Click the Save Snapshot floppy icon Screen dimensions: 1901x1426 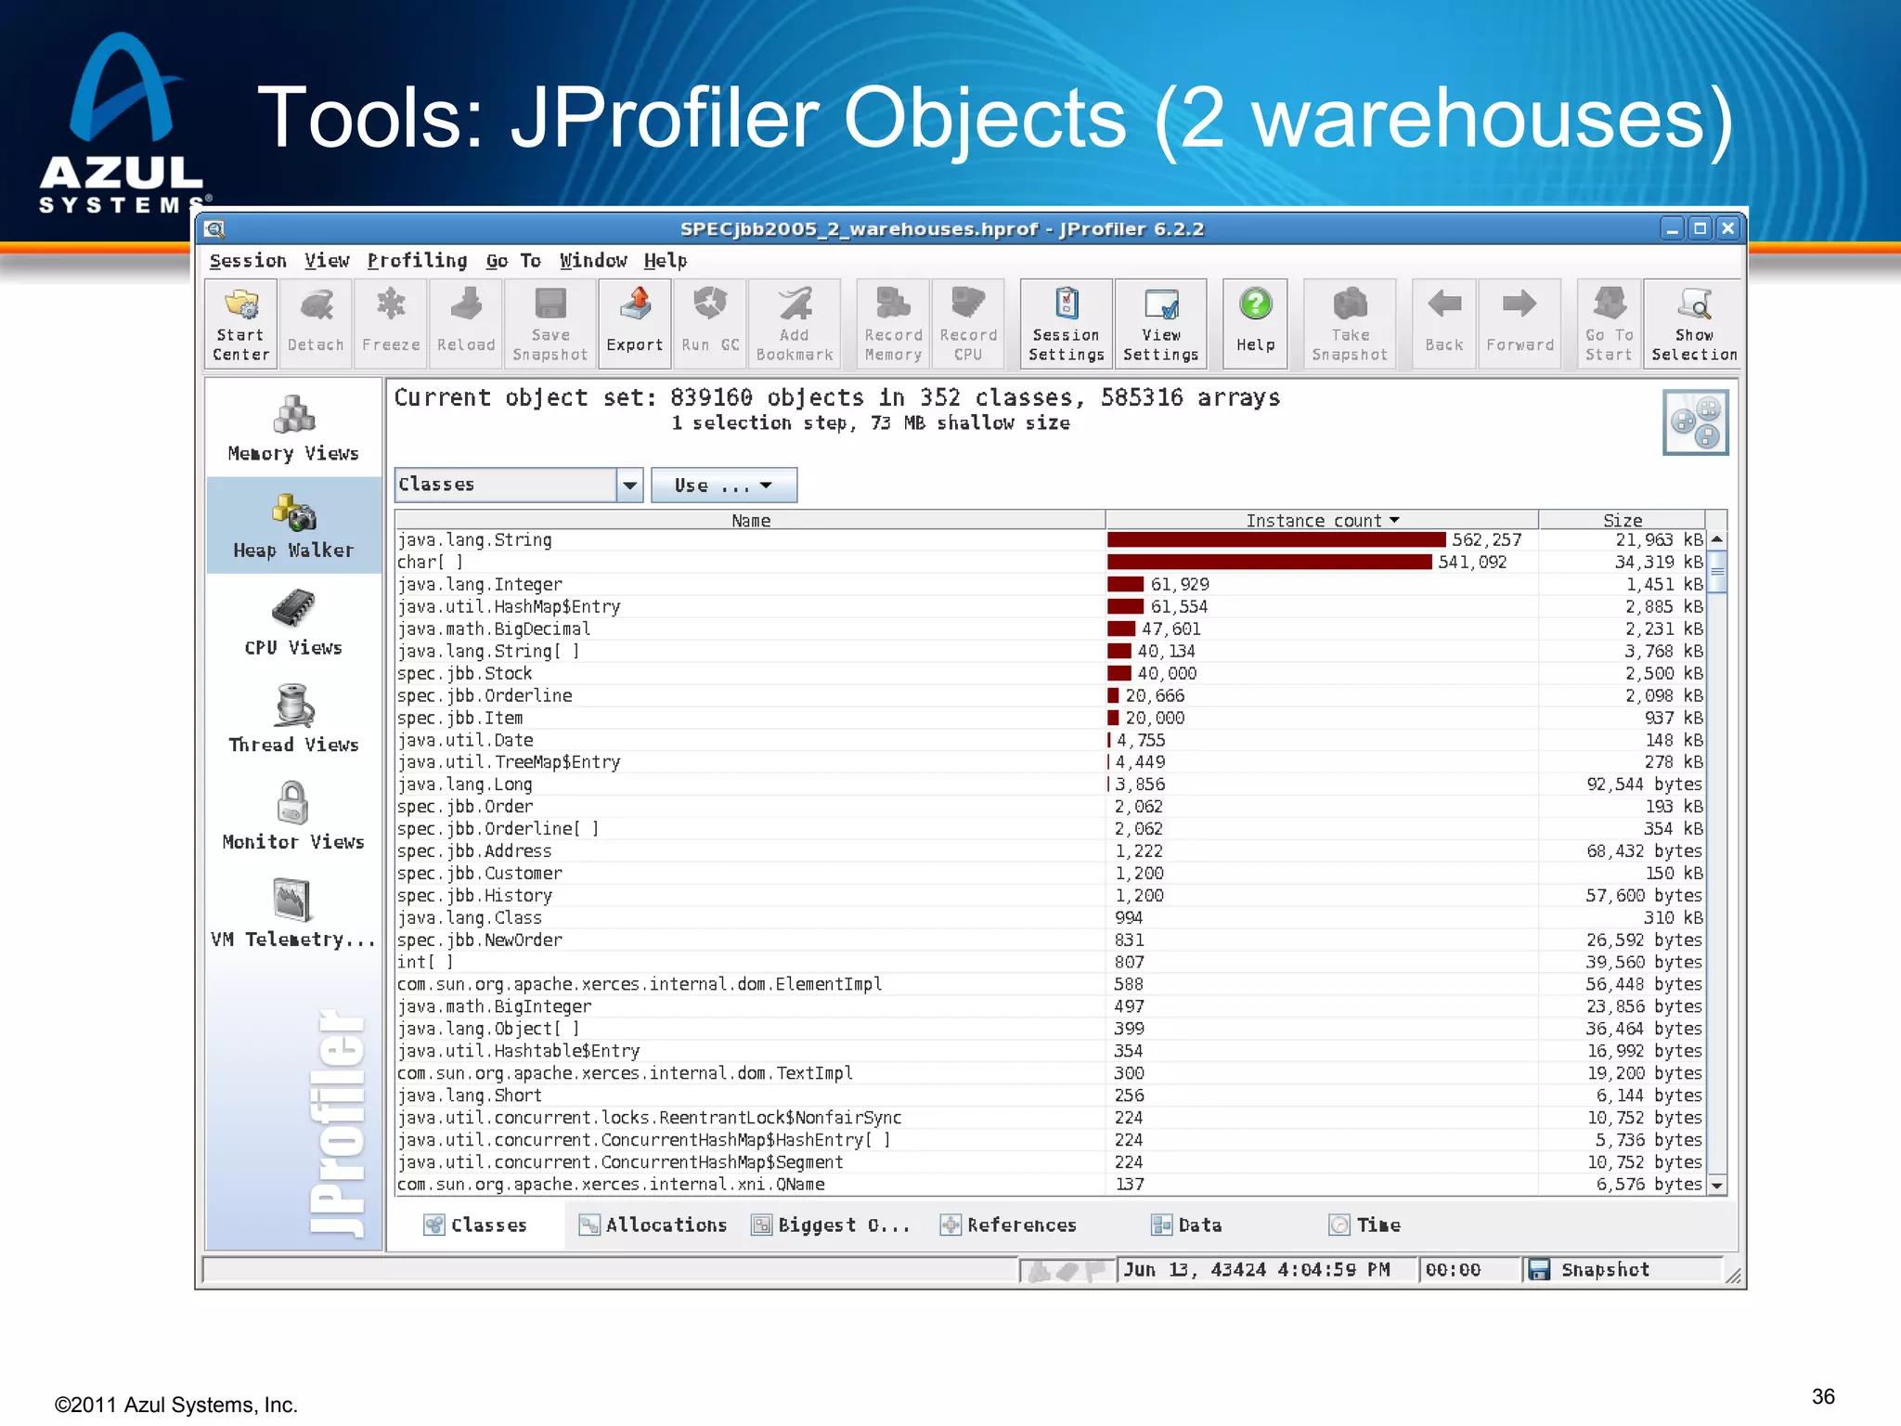click(550, 324)
